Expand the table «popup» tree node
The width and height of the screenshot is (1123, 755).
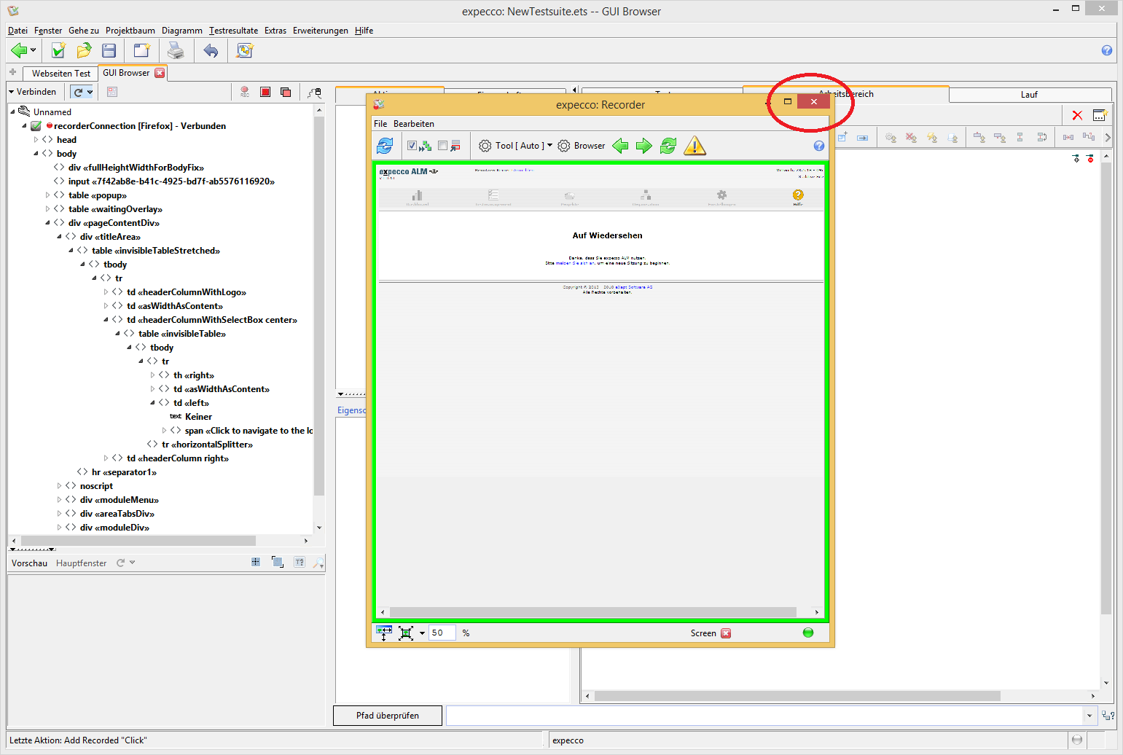pos(48,195)
